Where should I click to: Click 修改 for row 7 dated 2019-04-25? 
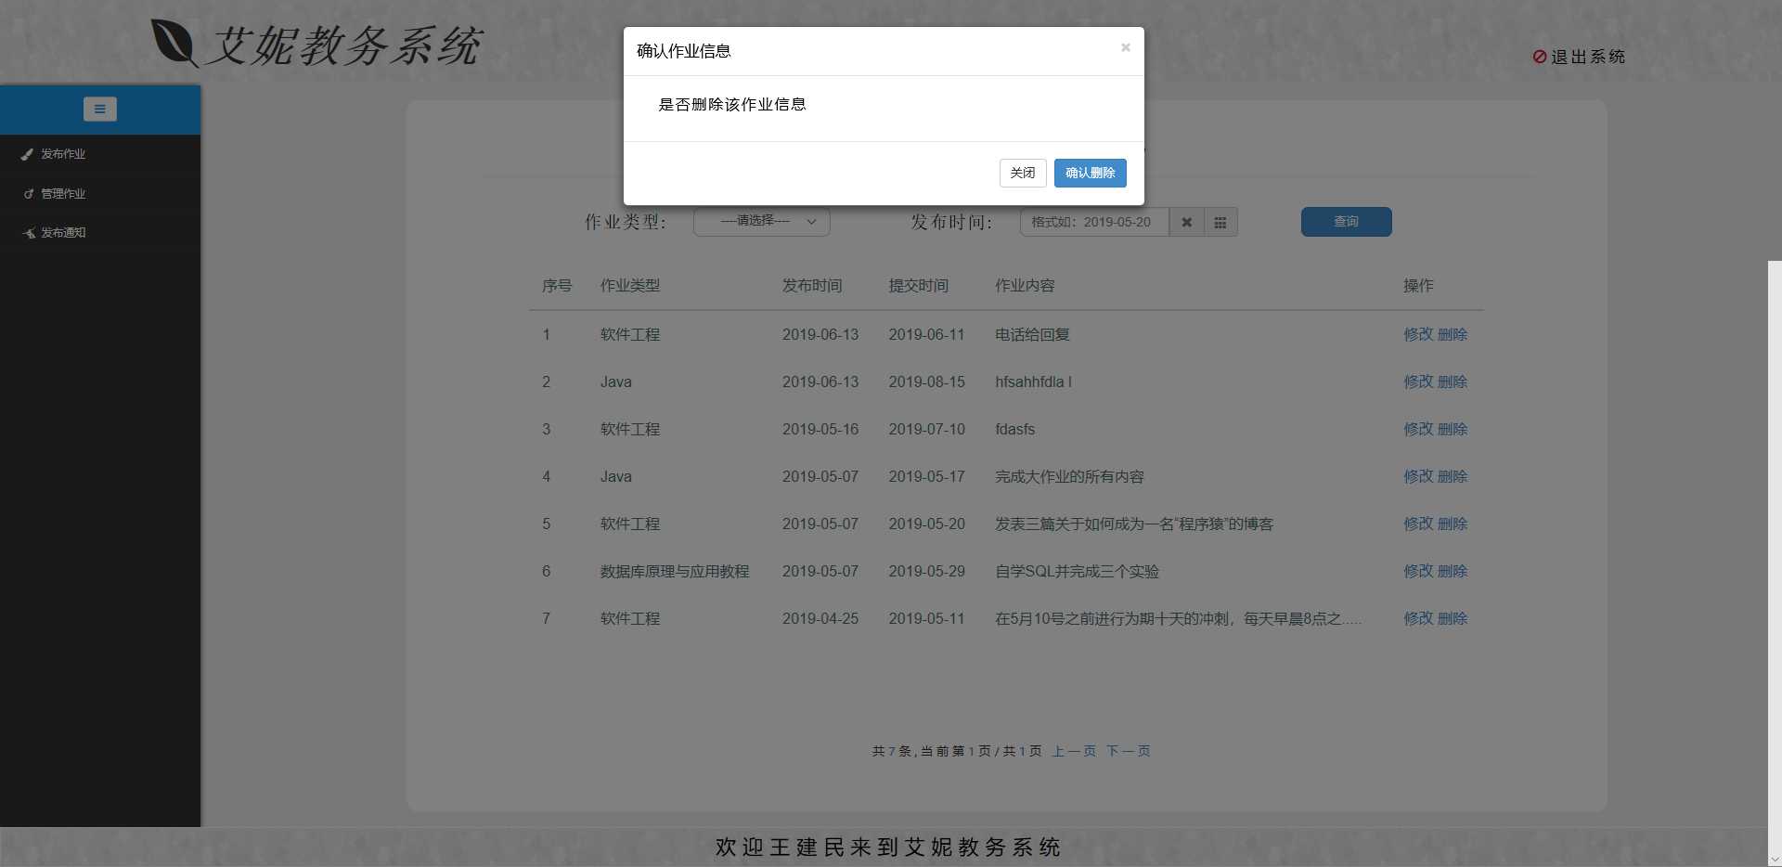pos(1418,618)
